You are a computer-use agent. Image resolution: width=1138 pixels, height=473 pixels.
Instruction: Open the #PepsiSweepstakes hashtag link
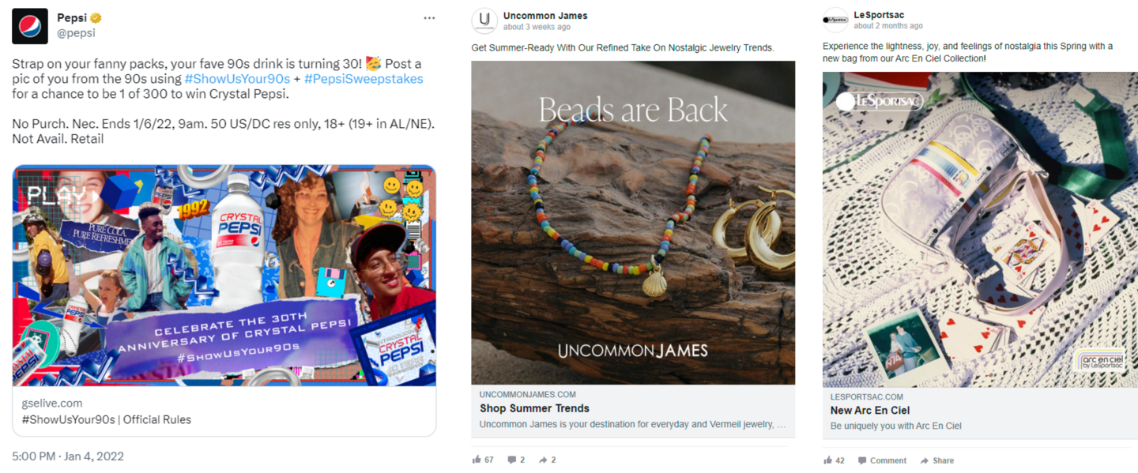click(x=363, y=79)
